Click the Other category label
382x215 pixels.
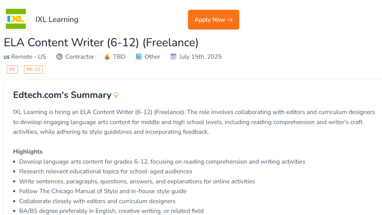click(x=152, y=57)
